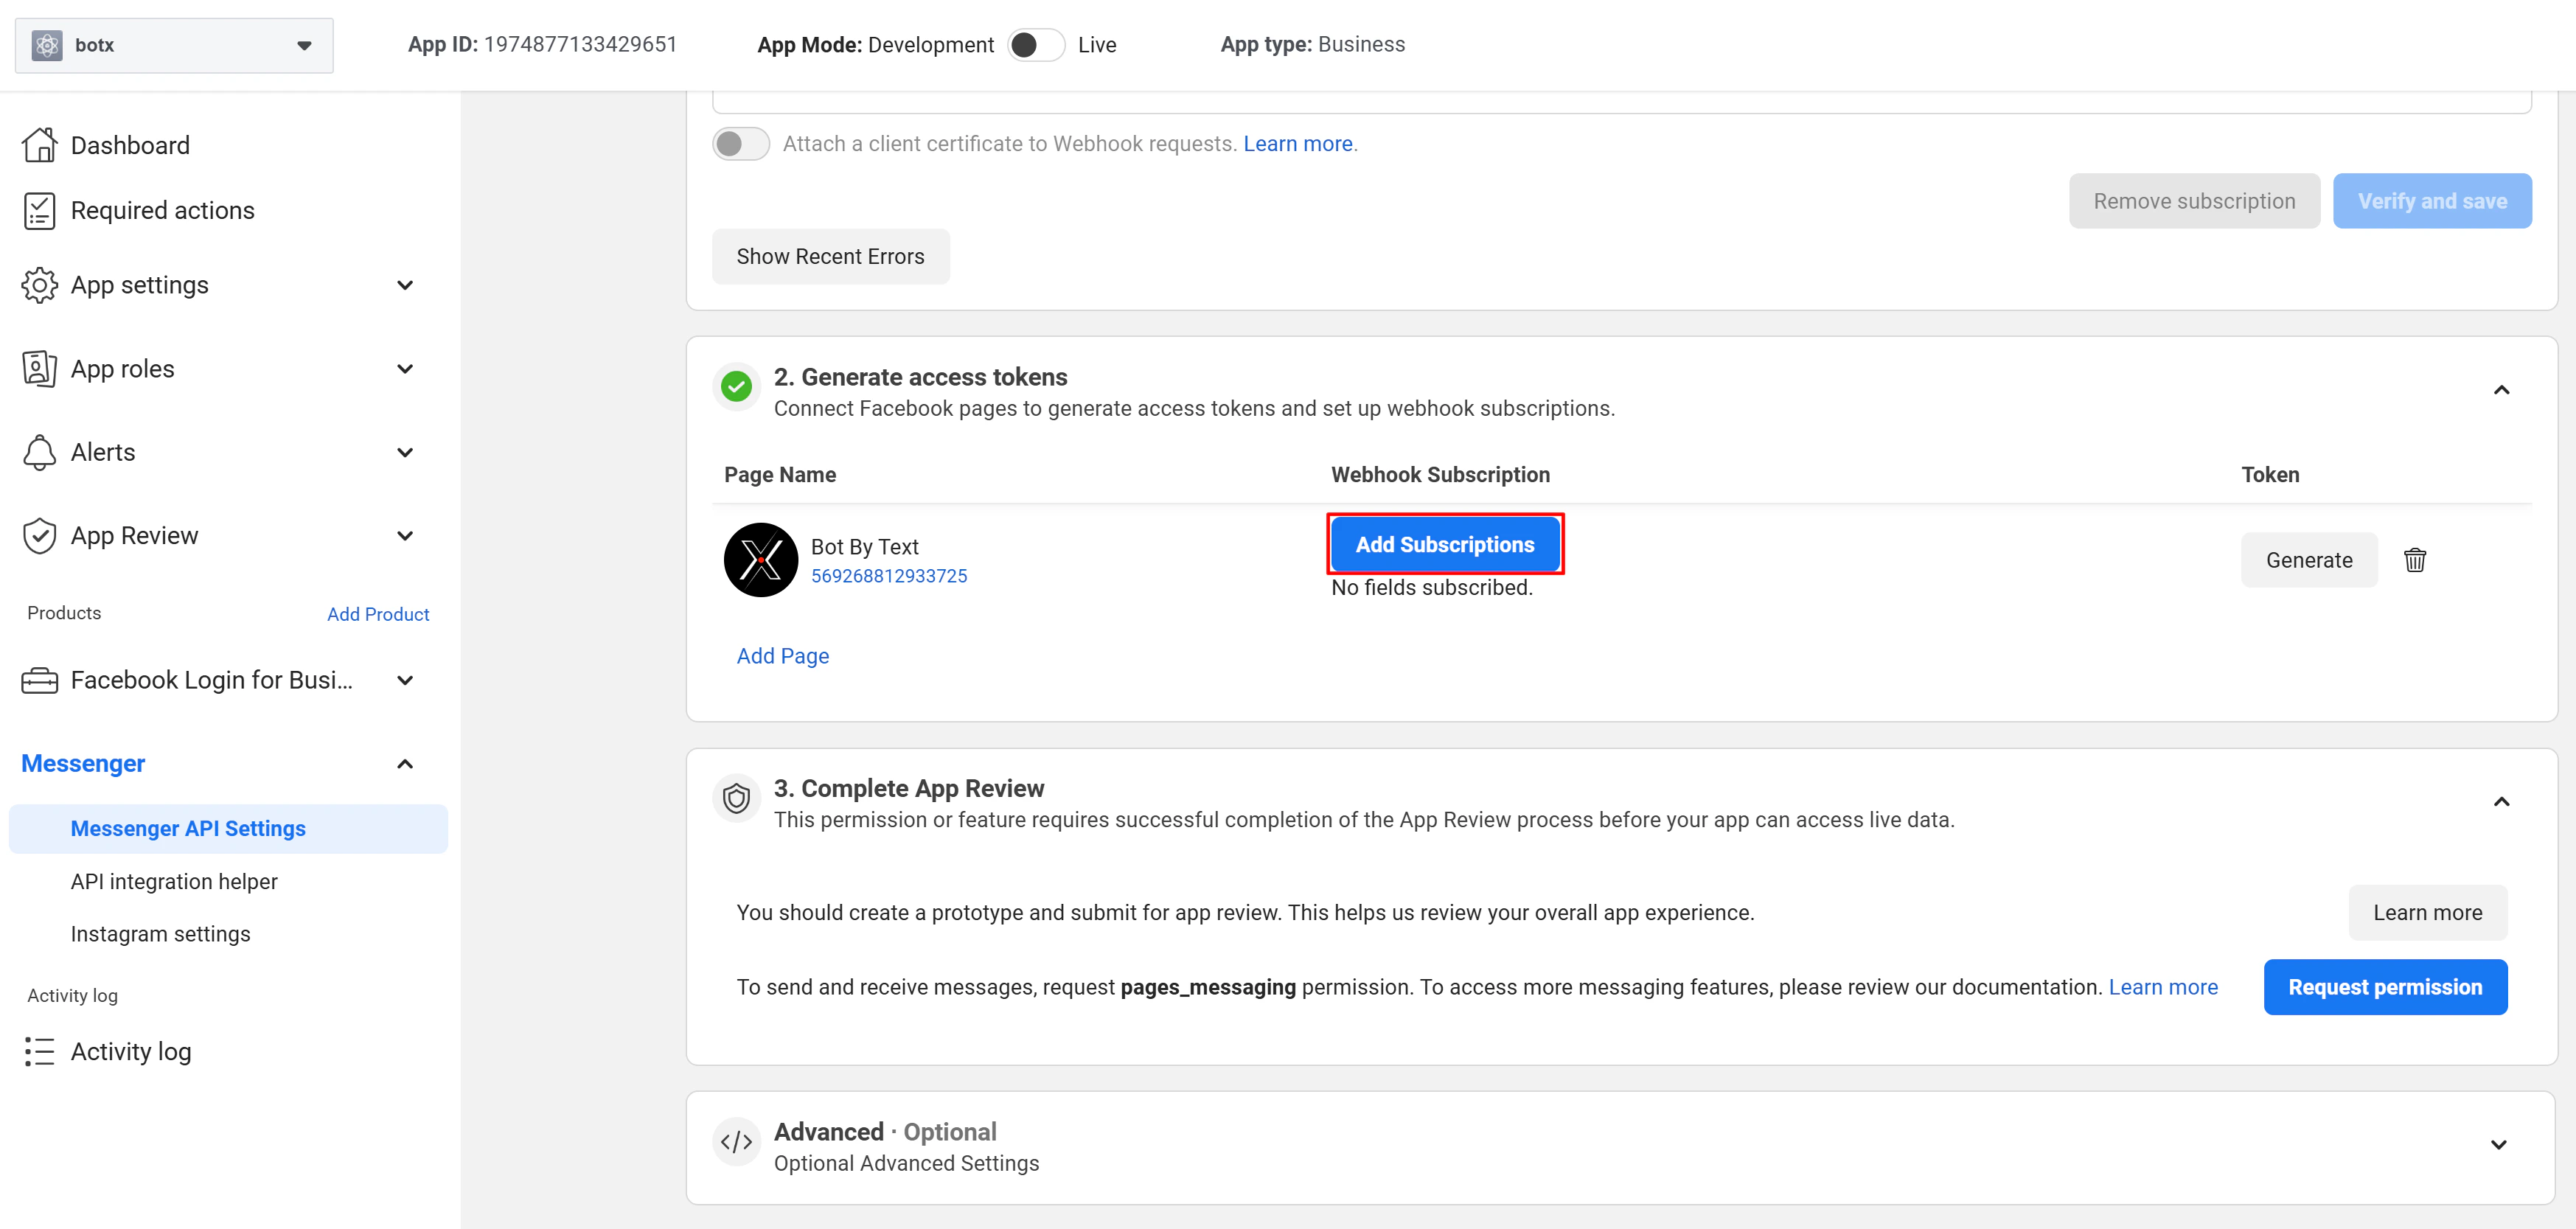2576x1229 pixels.
Task: Collapse the Complete App Review section
Action: (x=2501, y=802)
